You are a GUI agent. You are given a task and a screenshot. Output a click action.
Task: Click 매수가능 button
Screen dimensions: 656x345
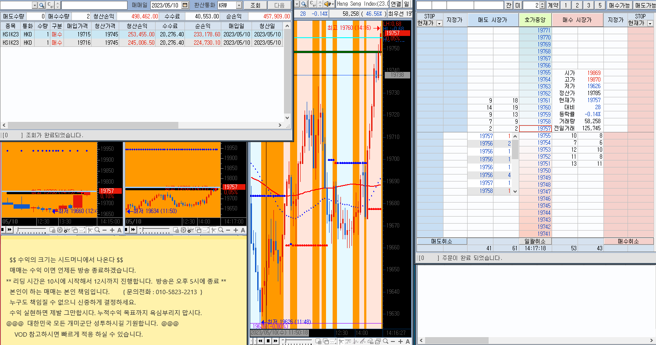point(619,5)
